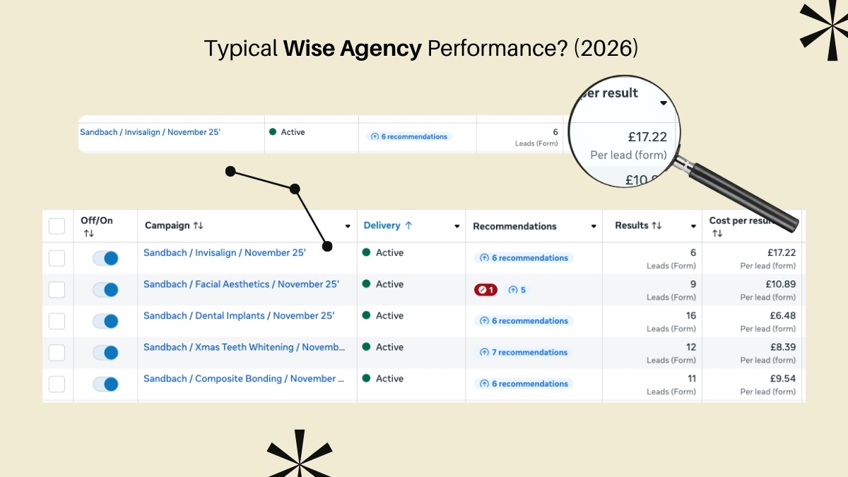Click the Delivery column ascending sort arrow
This screenshot has width=848, height=477.
click(408, 225)
